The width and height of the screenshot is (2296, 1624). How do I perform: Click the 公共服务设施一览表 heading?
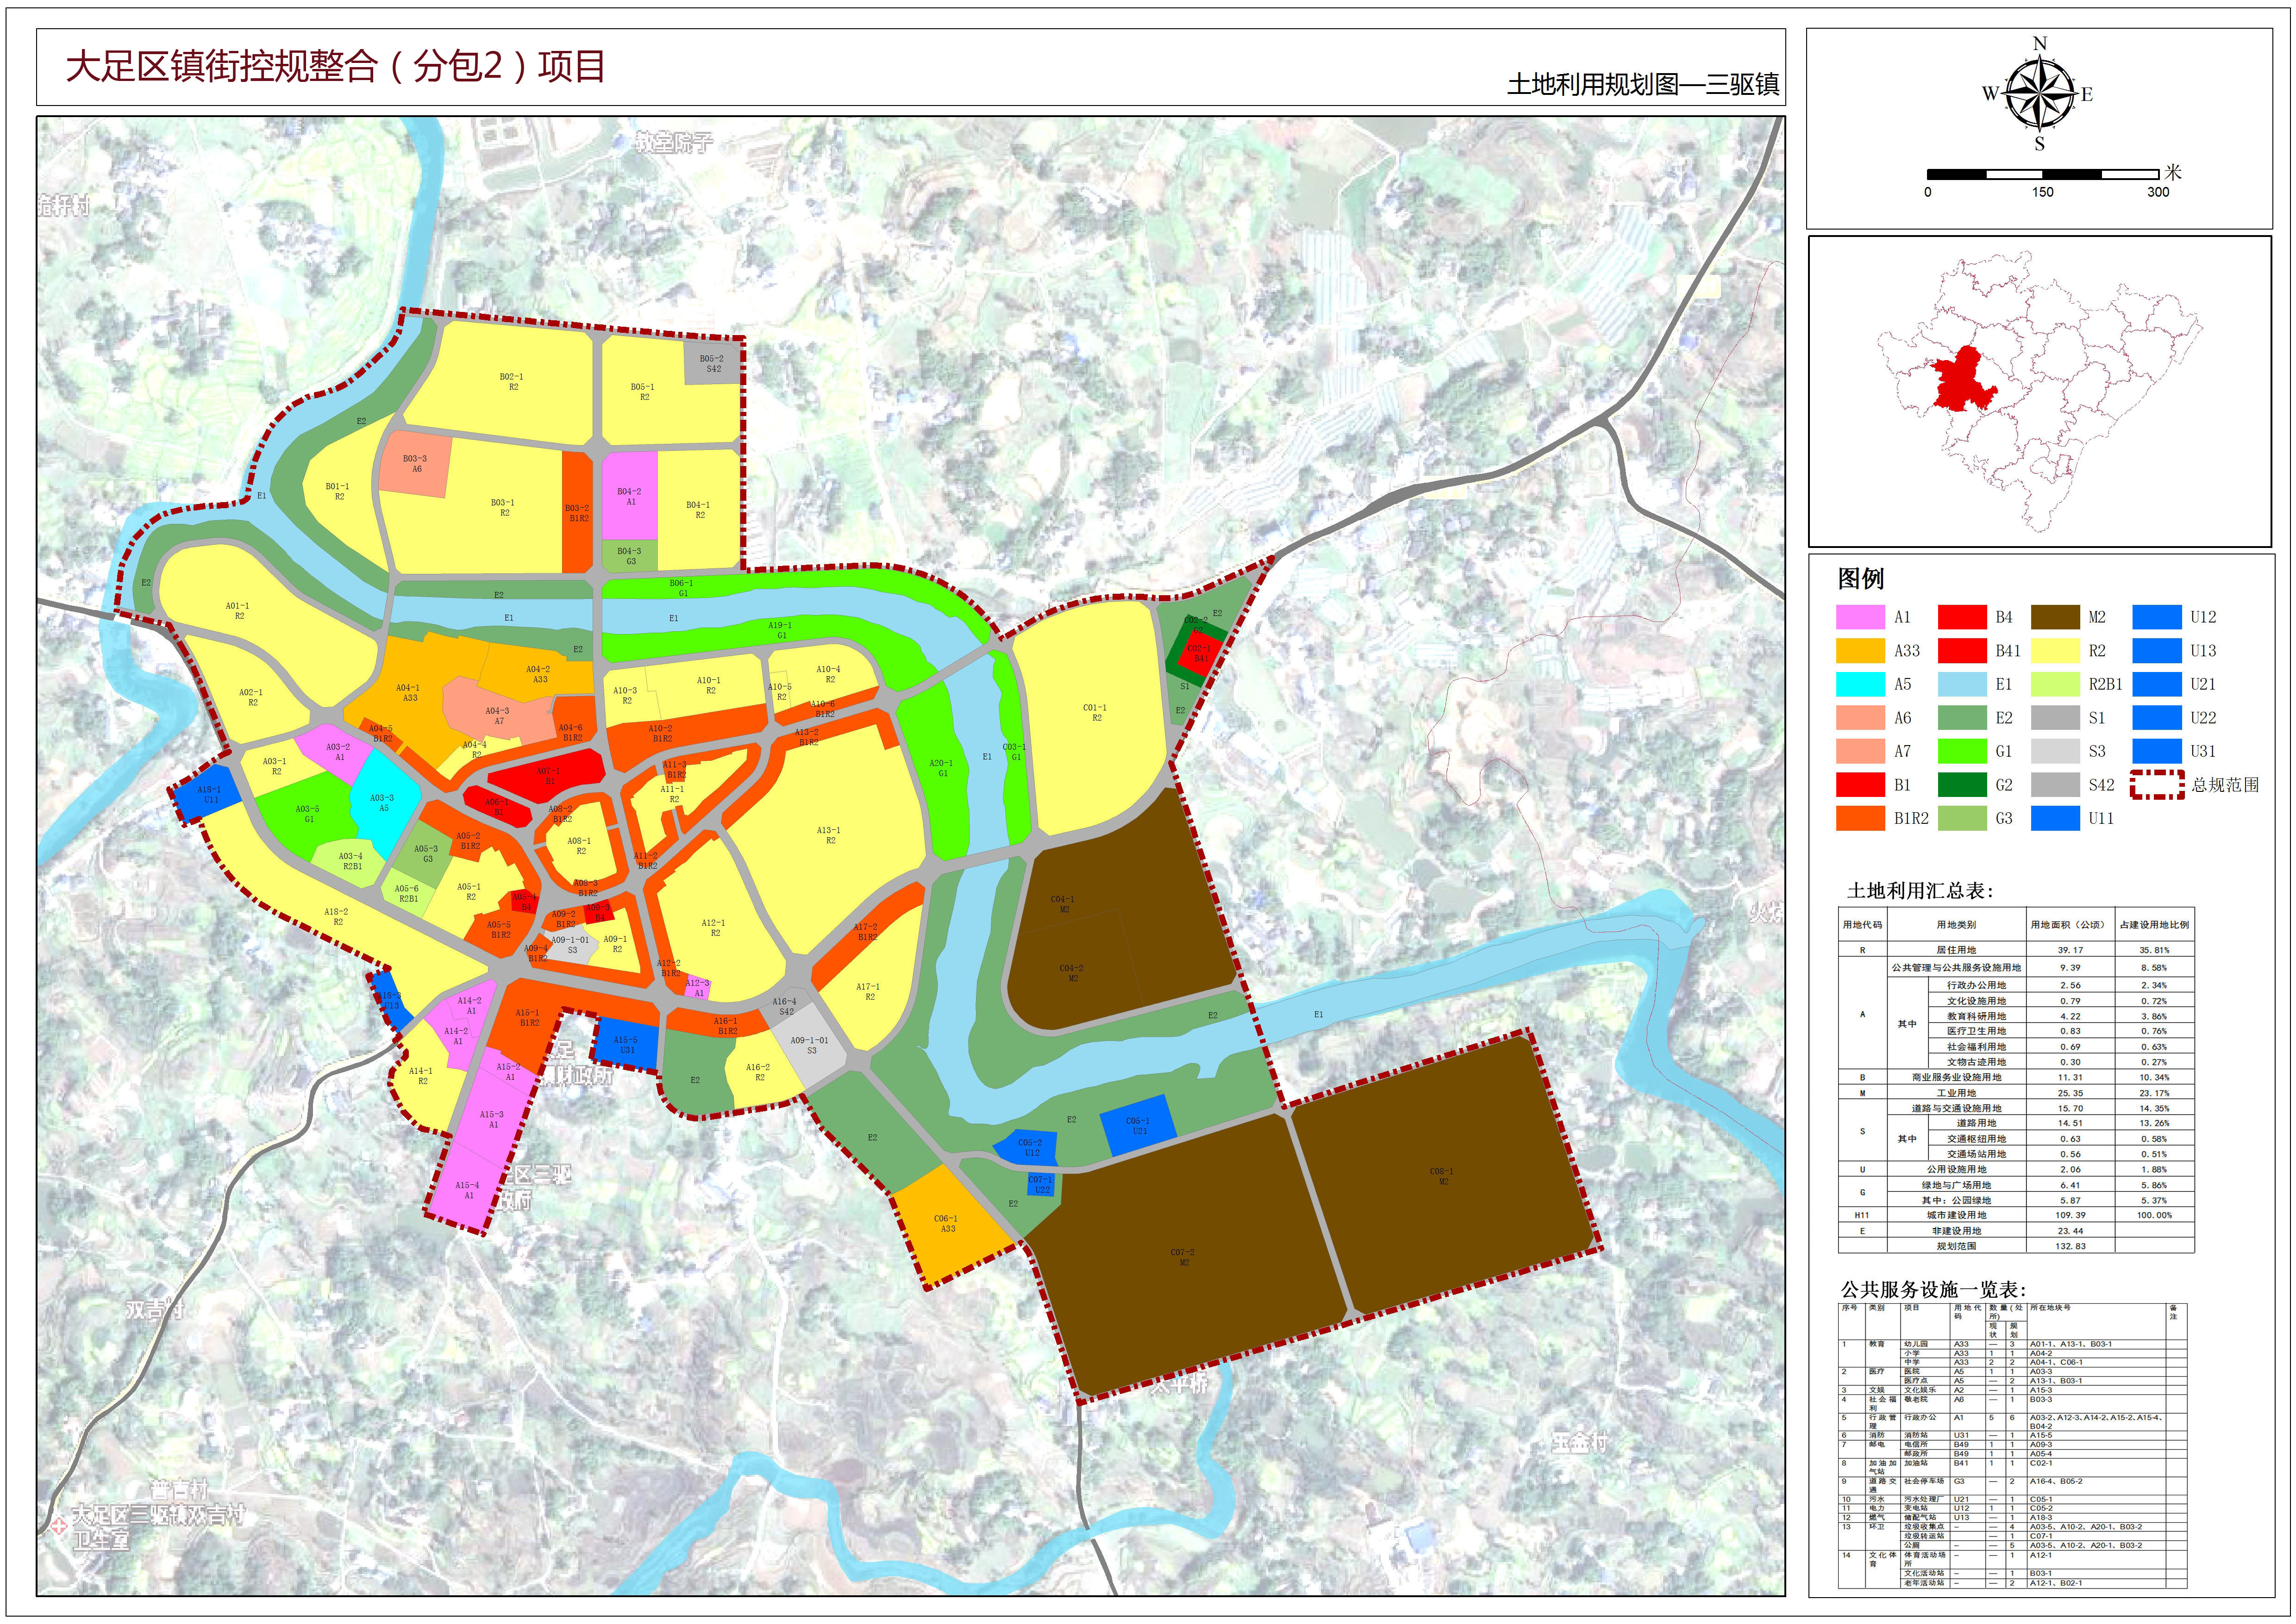point(1933,1289)
